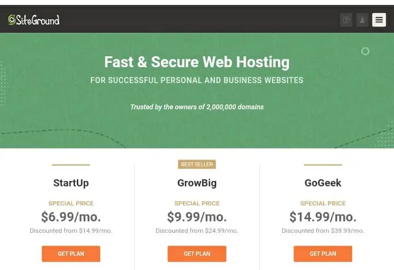394x270 pixels.
Task: Select the GrowBig plan title
Action: pyautogui.click(x=197, y=183)
